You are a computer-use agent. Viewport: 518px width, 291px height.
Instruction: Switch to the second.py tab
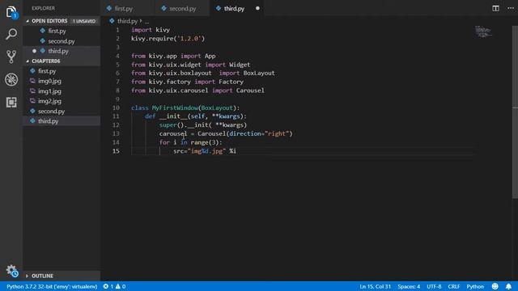(x=182, y=9)
